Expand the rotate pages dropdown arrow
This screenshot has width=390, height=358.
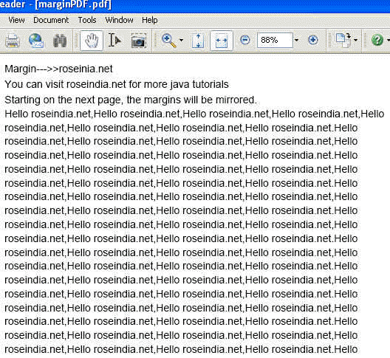point(355,40)
